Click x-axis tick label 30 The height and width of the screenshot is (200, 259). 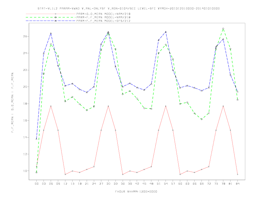108,184
